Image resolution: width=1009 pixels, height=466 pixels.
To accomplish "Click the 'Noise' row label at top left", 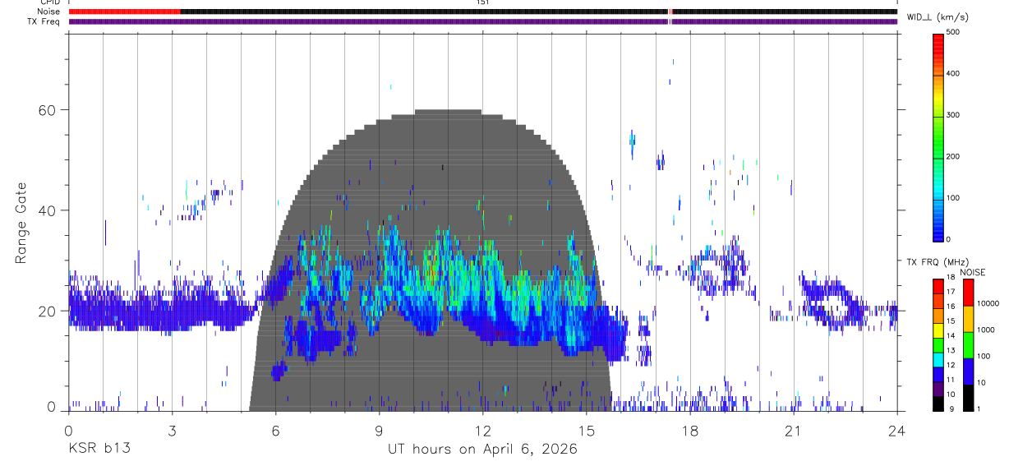I will click(x=49, y=12).
